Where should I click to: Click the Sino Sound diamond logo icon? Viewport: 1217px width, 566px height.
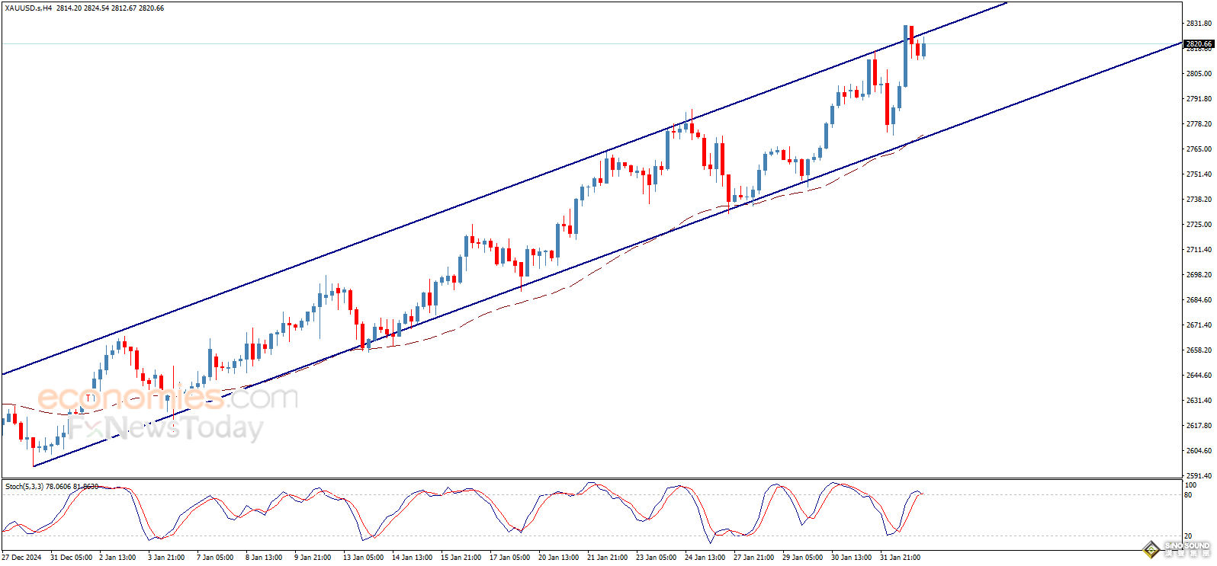pyautogui.click(x=1151, y=550)
